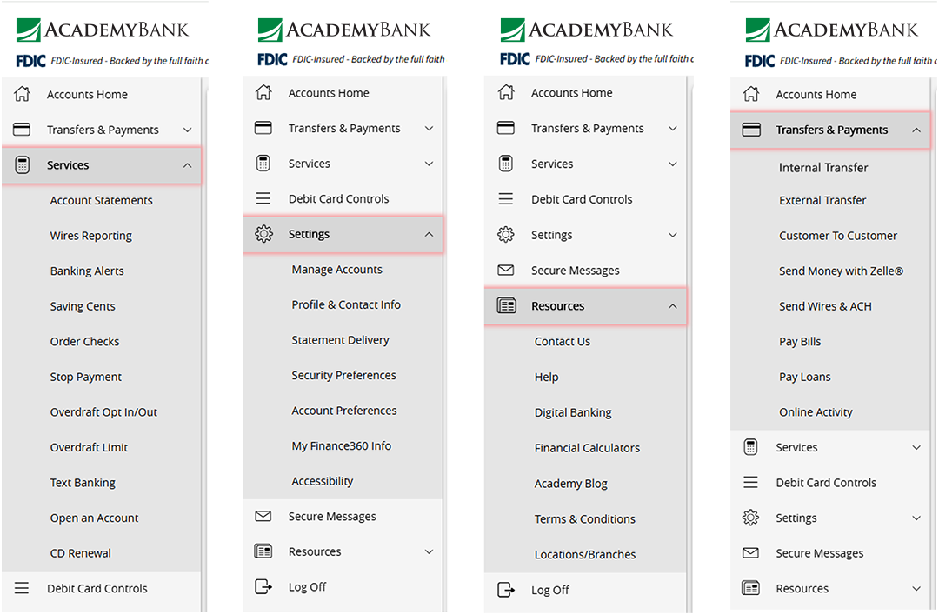Click the Services calculator icon in the Transfers-expanded panel

click(x=750, y=447)
